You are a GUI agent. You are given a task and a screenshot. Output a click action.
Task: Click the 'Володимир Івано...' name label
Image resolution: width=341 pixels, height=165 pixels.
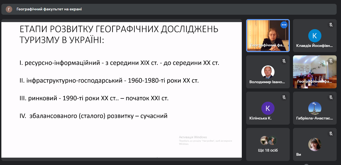click(267, 82)
